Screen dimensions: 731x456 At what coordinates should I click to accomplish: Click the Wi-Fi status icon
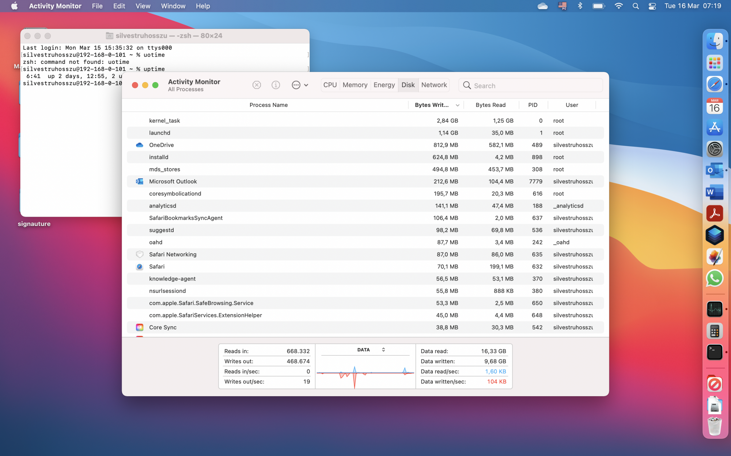click(x=618, y=6)
